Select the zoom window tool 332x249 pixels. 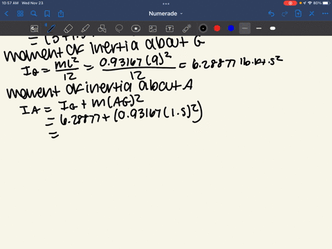pyautogui.click(x=35, y=28)
